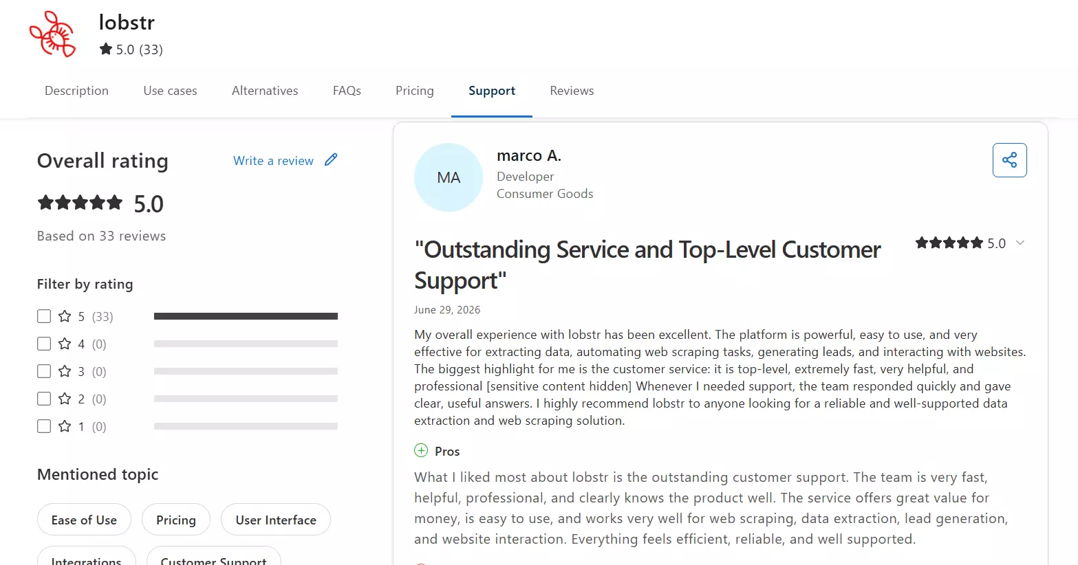1078x565 pixels.
Task: Click the 2-star rating distribution bar
Action: pos(246,399)
